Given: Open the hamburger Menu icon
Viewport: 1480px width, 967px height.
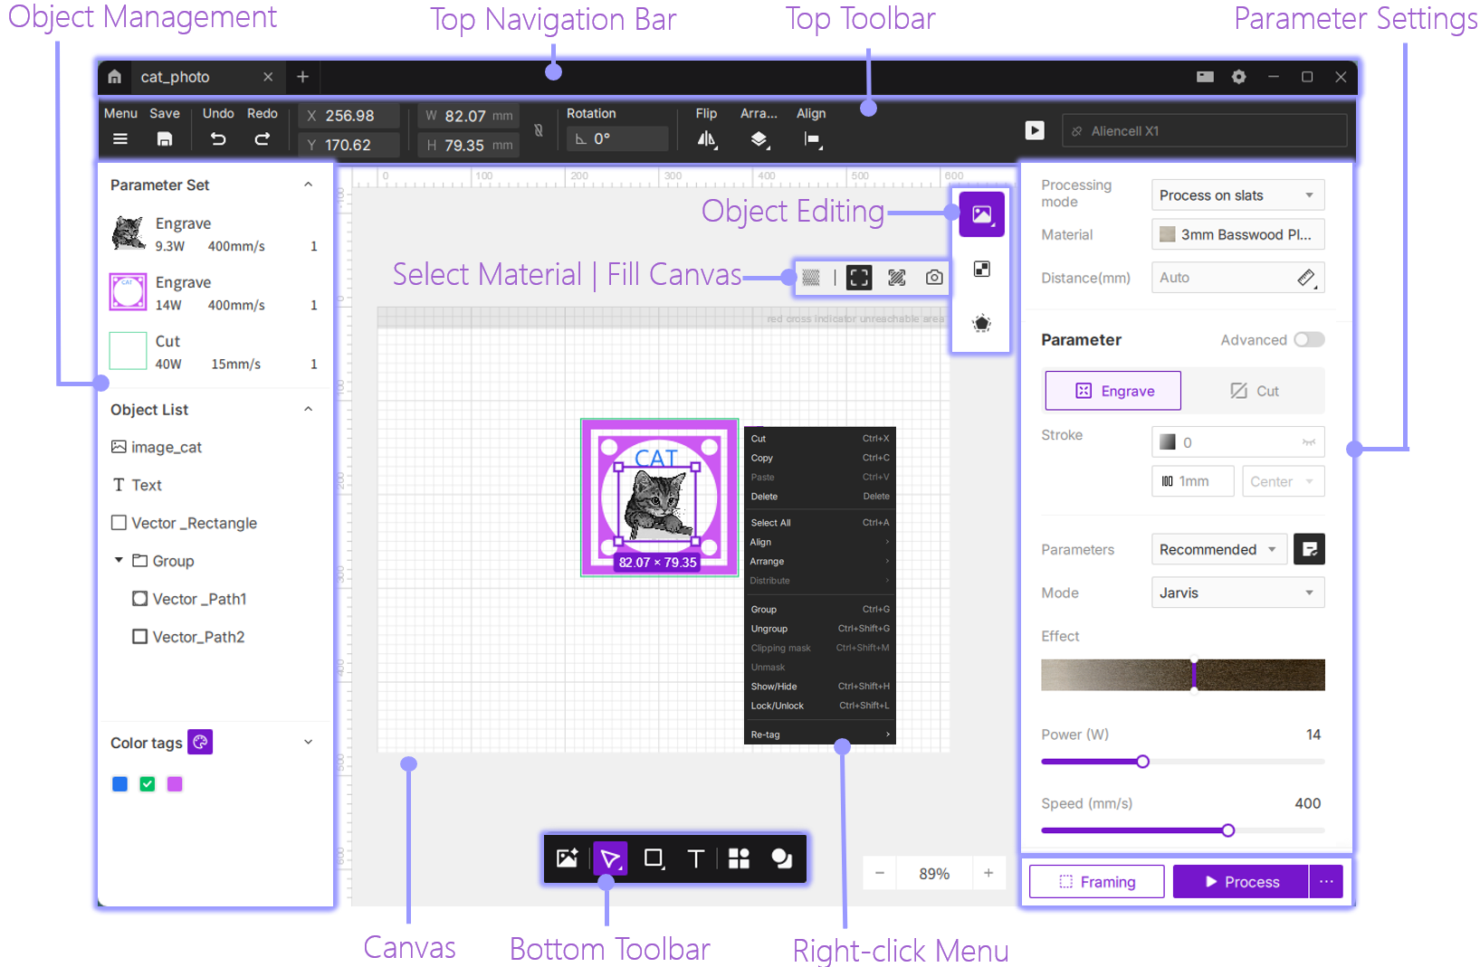Looking at the screenshot, I should click(x=119, y=139).
